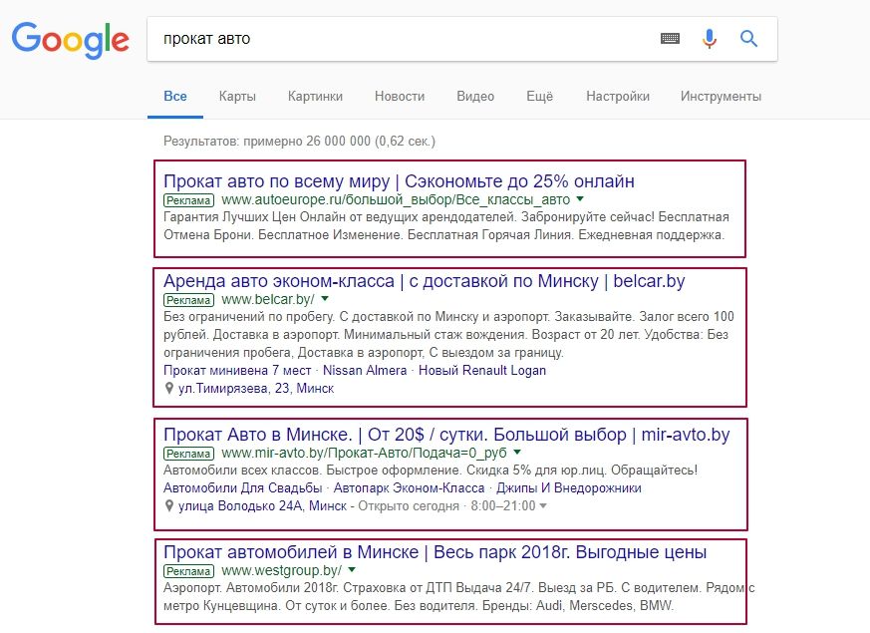
Task: Click the map pin next to улица Володько
Action: coord(169,505)
